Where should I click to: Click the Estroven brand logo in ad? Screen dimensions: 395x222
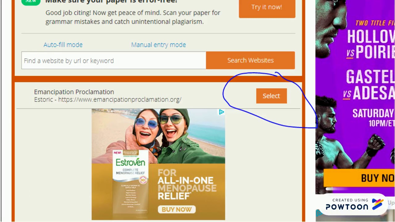(x=130, y=162)
